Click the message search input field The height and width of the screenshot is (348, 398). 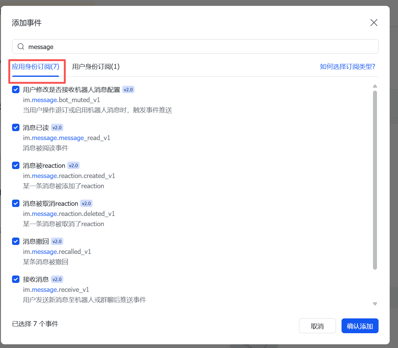197,47
